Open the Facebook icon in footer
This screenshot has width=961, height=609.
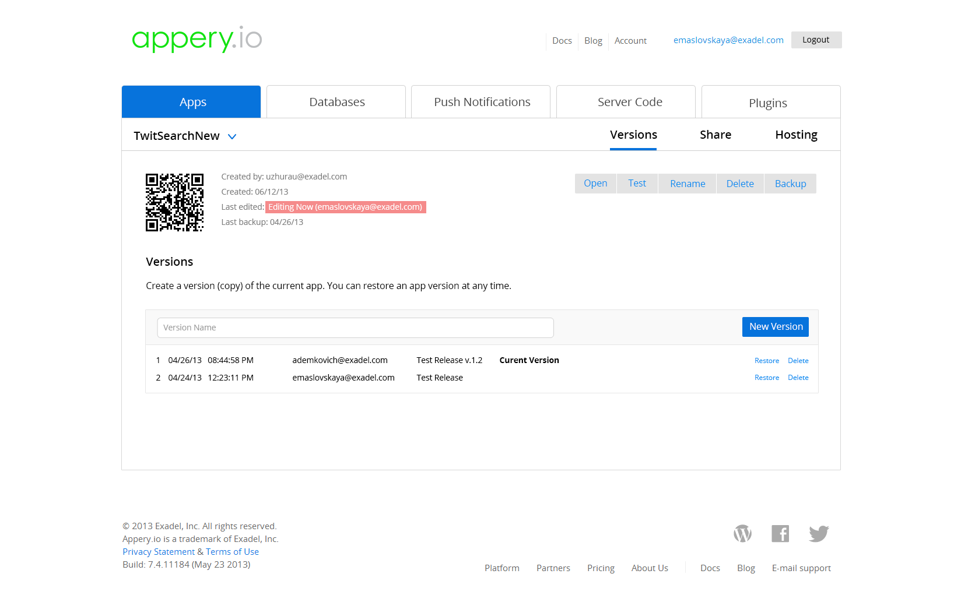[780, 533]
